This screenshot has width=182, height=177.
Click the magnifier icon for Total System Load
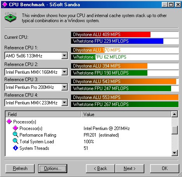click(16, 141)
